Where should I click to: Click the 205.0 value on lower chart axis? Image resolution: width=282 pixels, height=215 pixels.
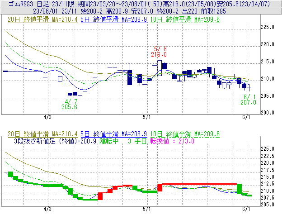(268, 205)
